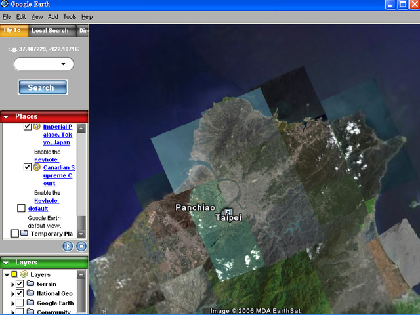The width and height of the screenshot is (420, 315).
Task: Switch to the Fly To tab
Action: 14,31
